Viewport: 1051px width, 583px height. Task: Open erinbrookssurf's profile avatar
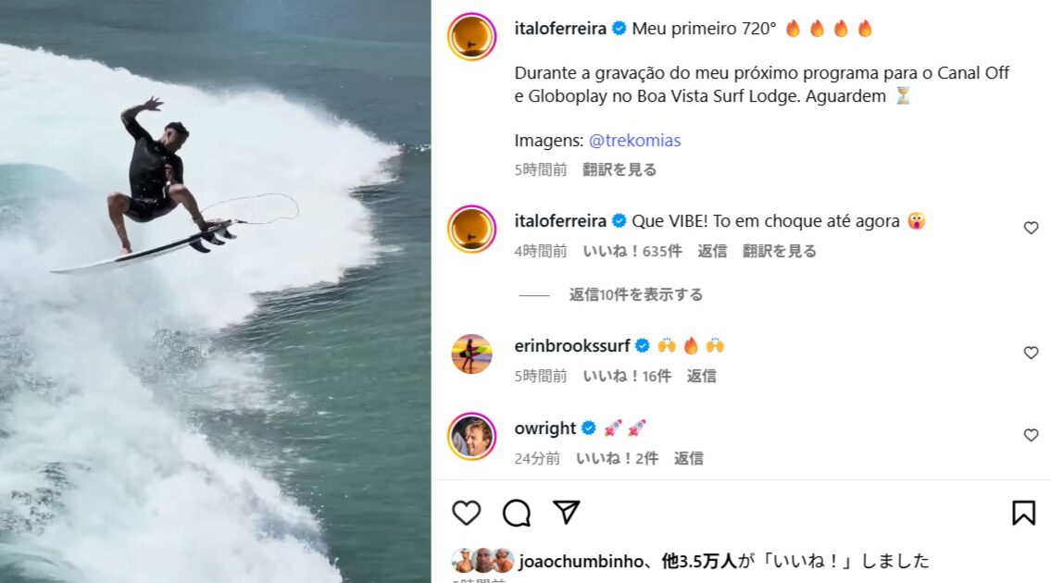[472, 354]
